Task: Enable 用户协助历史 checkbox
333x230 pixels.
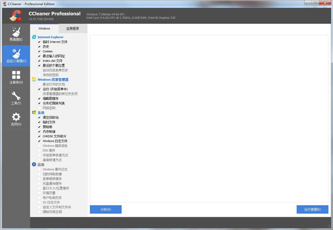Action: (x=39, y=197)
